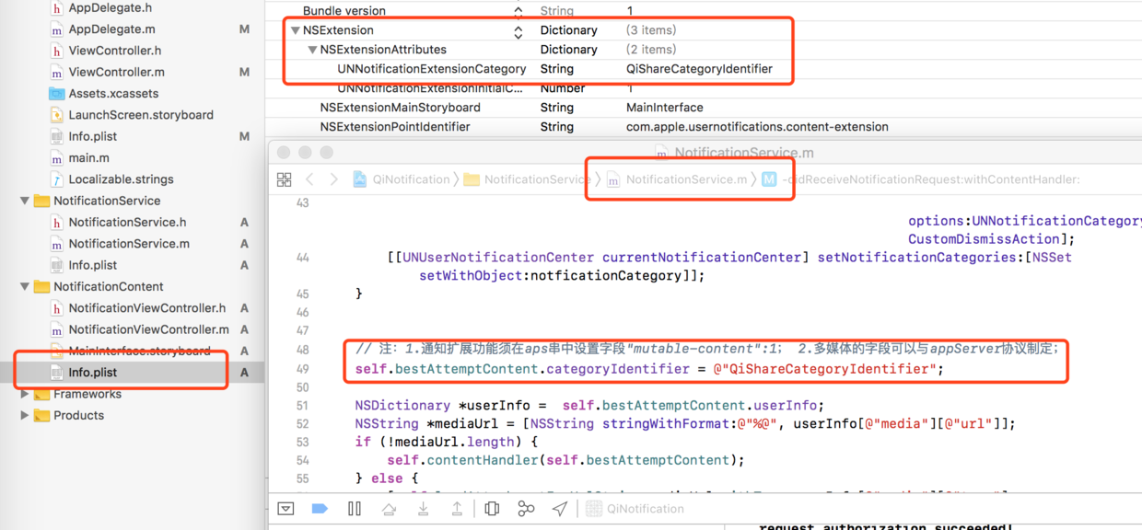The image size is (1142, 530).
Task: Click the Step Out icon
Action: [457, 508]
